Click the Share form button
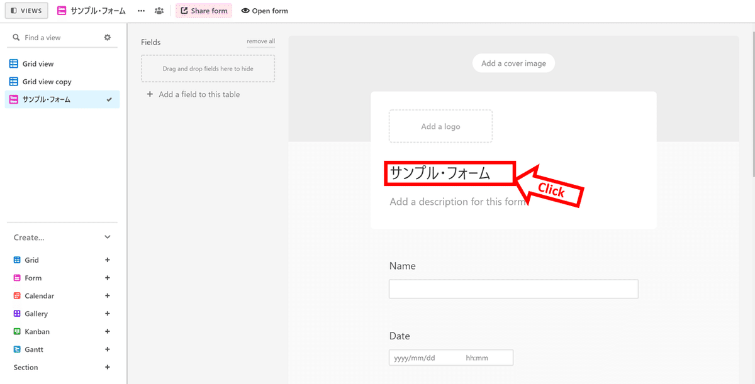This screenshot has width=755, height=384. (x=204, y=11)
